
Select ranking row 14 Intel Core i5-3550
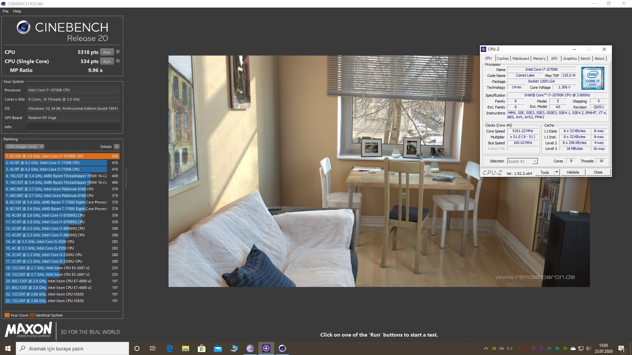62,242
